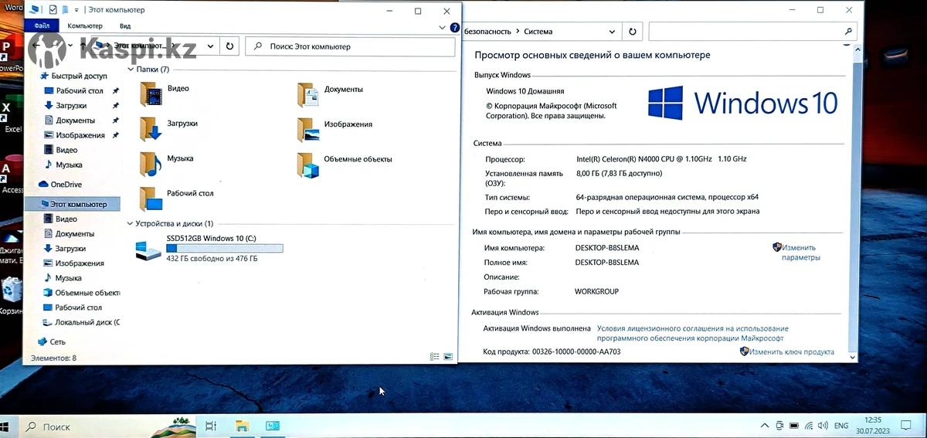Screen dimensions: 927x438
Task: Select Сеть in navigation pane
Action: point(52,341)
